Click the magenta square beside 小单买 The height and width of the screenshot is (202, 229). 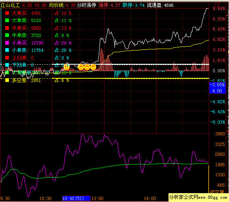7,43
